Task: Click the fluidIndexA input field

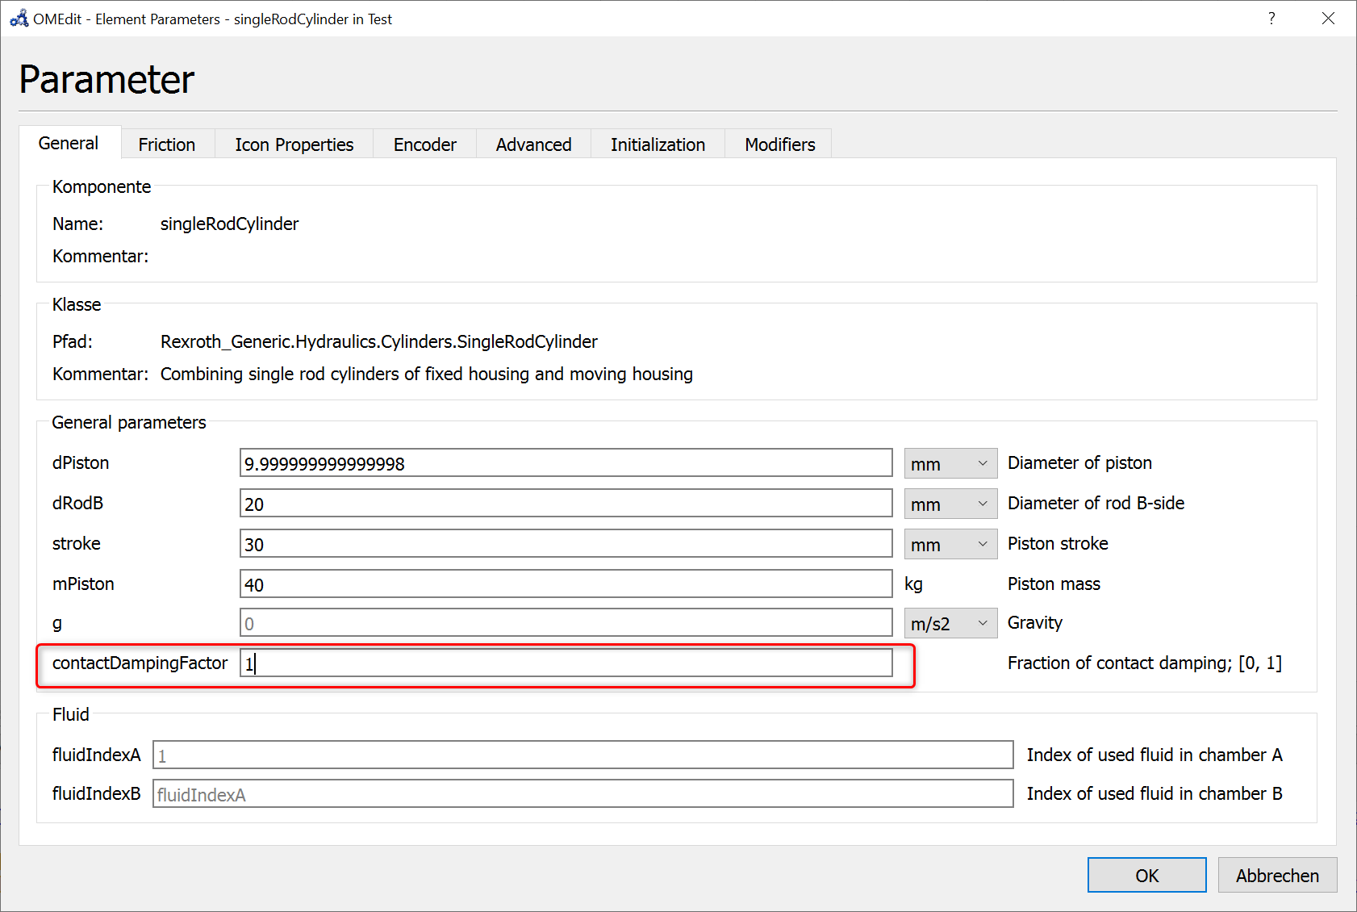Action: (x=583, y=755)
